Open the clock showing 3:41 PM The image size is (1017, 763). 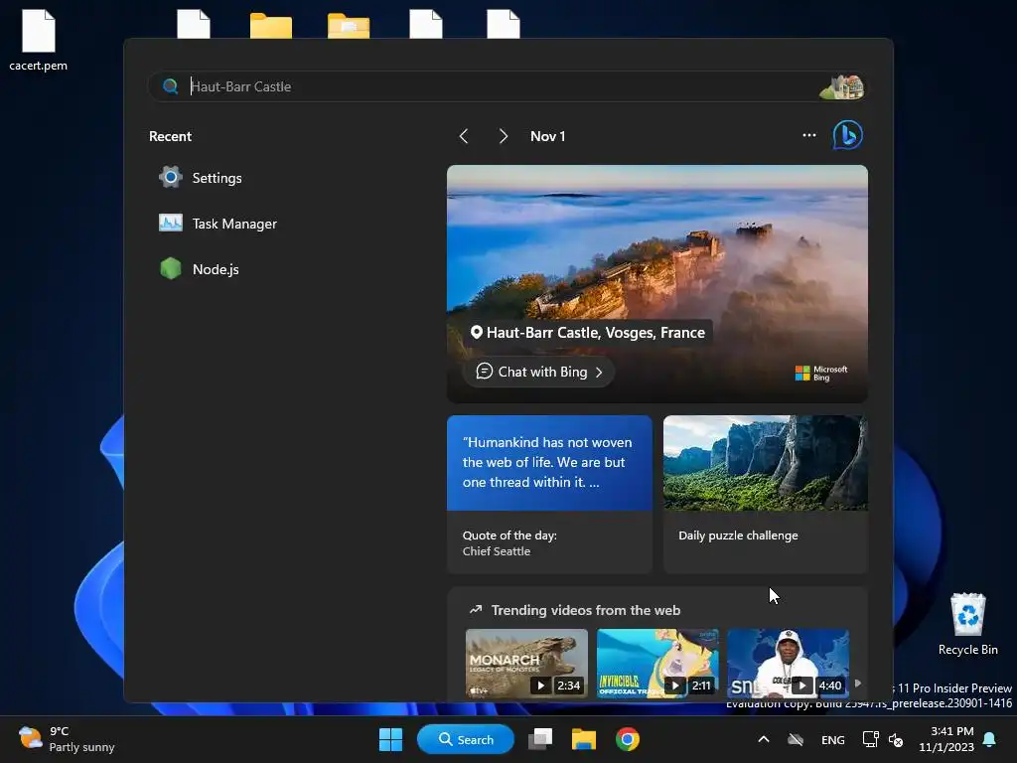click(946, 739)
